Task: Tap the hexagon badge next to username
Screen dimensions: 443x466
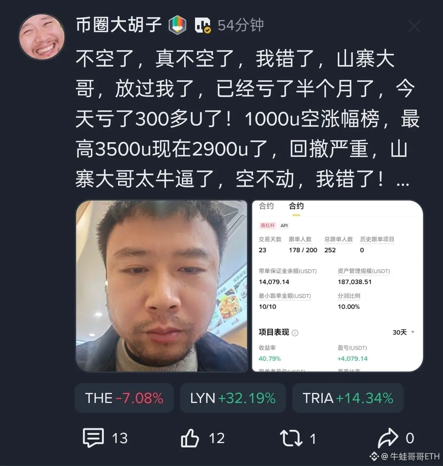Action: point(177,25)
